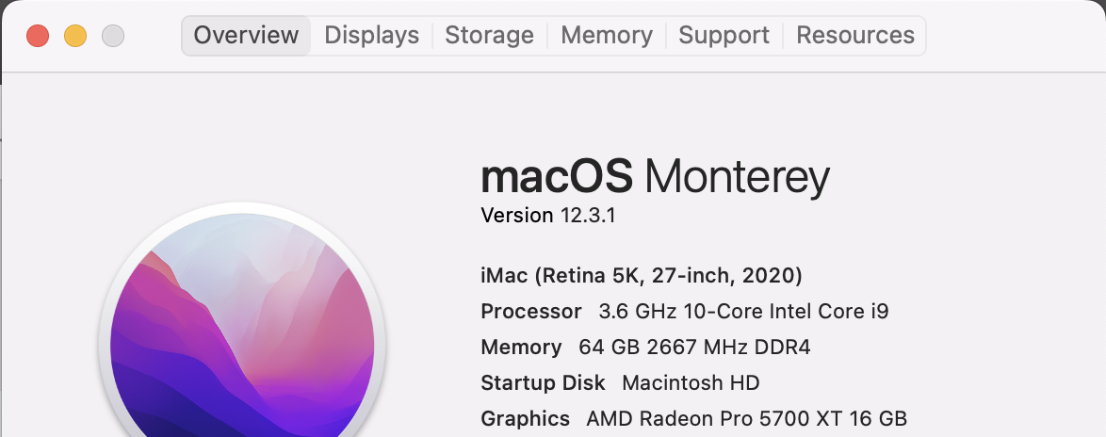
Task: Switch to the Overview tab
Action: pos(246,36)
